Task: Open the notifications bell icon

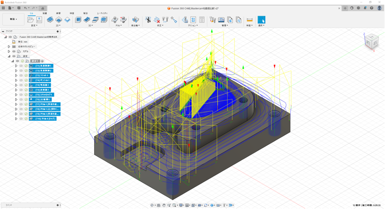Action: [x=365, y=8]
